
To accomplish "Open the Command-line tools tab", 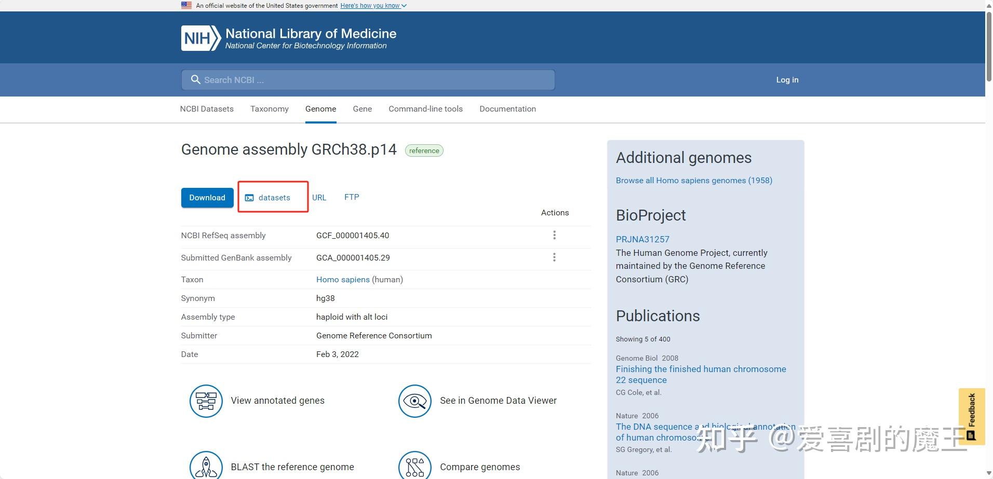I will point(425,109).
